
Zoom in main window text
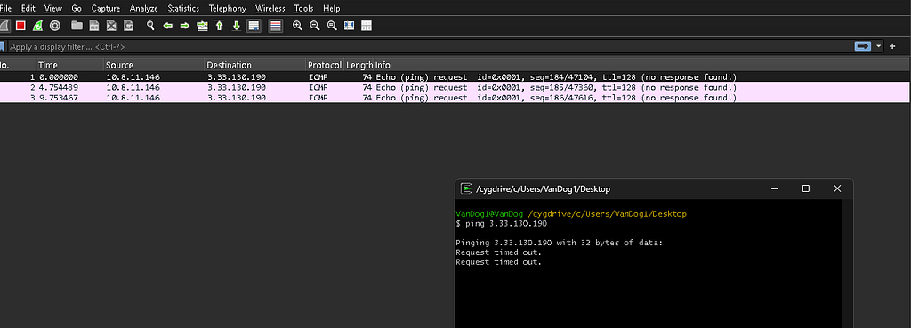point(297,26)
